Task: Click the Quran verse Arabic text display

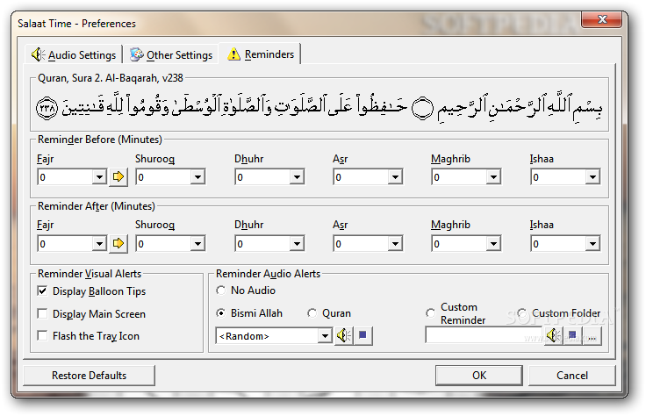Action: coord(319,107)
